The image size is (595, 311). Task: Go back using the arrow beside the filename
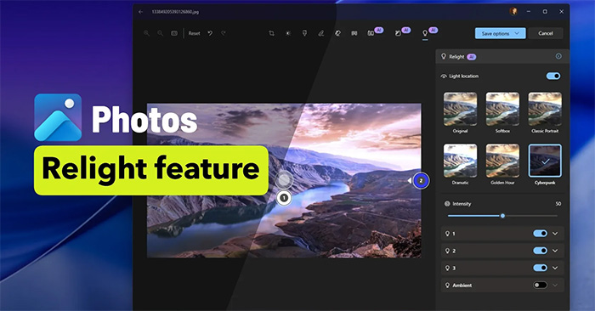[141, 12]
